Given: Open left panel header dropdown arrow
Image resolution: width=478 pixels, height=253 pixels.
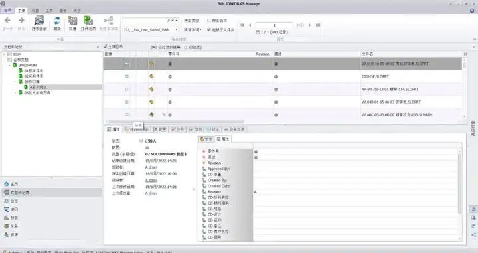Looking at the screenshot, I should click(x=98, y=47).
